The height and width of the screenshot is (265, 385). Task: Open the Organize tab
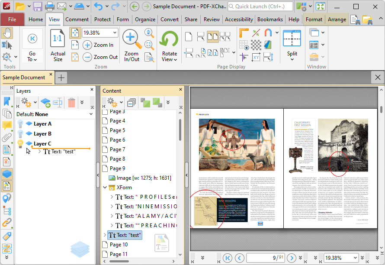145,19
